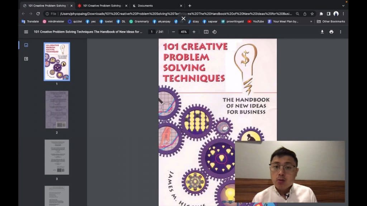Close the first 101 Creative tab
Viewport: 367px width, 206px height.
tap(71, 6)
